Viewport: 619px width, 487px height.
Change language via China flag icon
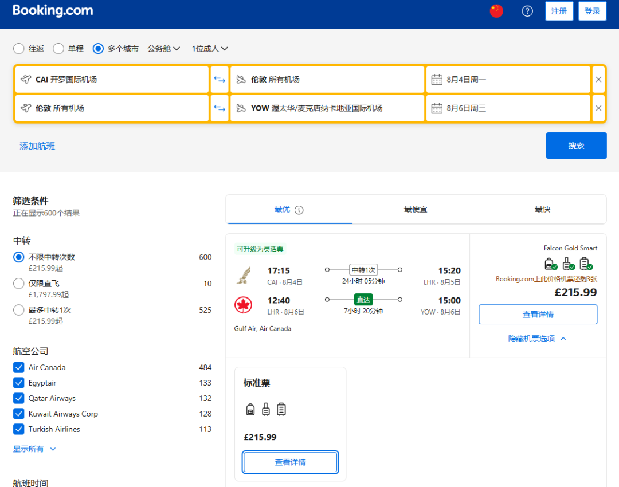pyautogui.click(x=496, y=11)
